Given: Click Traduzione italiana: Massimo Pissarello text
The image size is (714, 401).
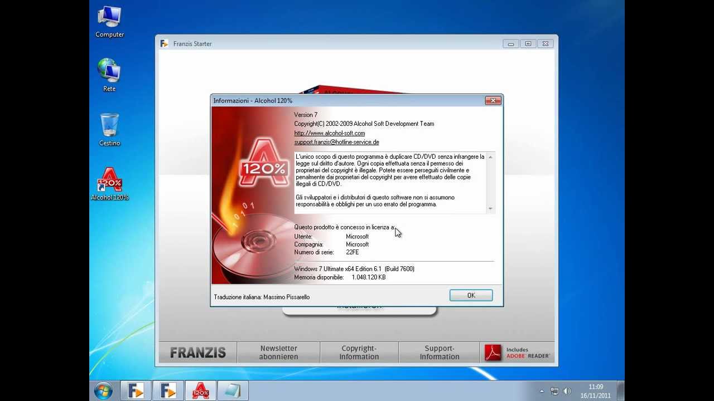Looking at the screenshot, I should coord(262,297).
